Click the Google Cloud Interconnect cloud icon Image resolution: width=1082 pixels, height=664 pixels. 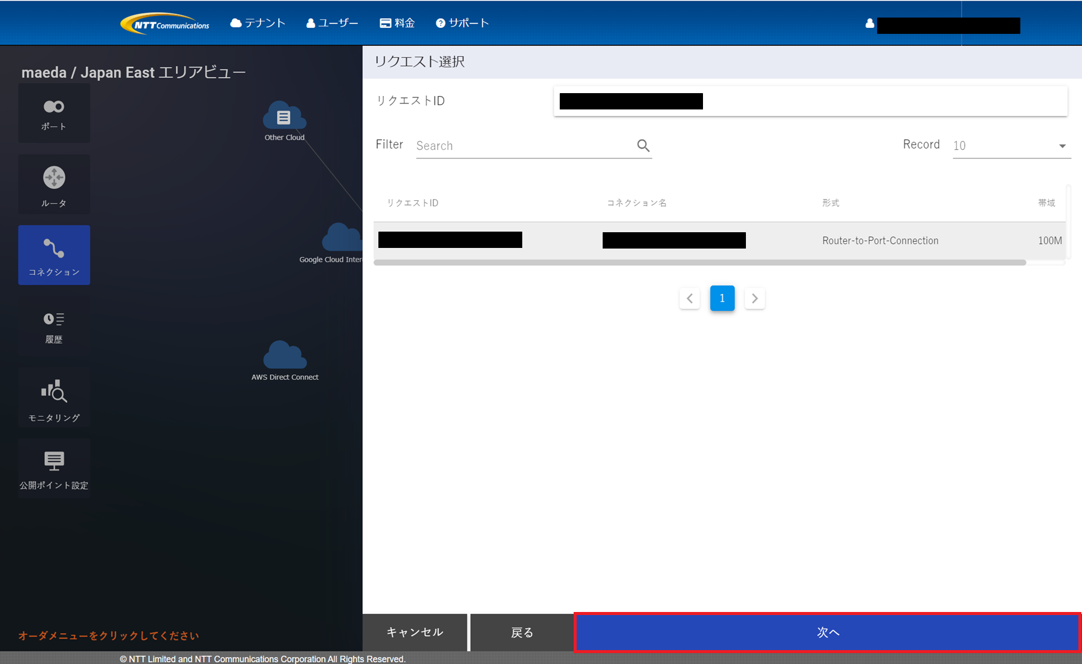(x=342, y=238)
